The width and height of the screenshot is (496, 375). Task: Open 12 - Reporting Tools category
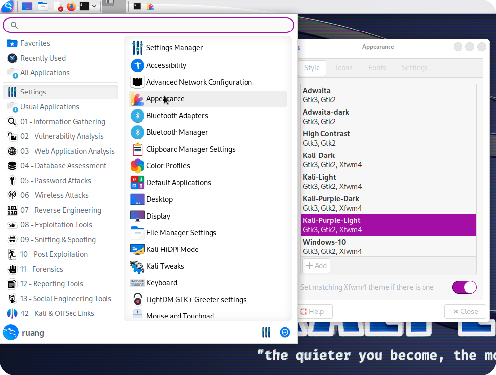(x=61, y=284)
